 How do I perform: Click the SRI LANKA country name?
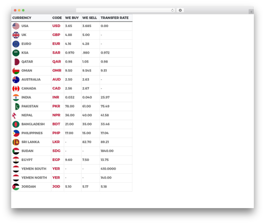[30, 142]
